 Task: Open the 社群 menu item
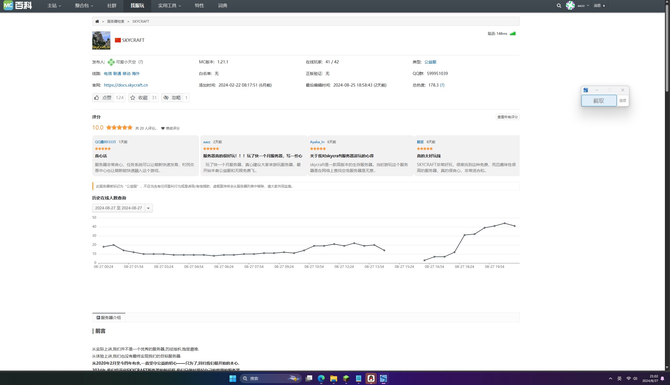[112, 6]
